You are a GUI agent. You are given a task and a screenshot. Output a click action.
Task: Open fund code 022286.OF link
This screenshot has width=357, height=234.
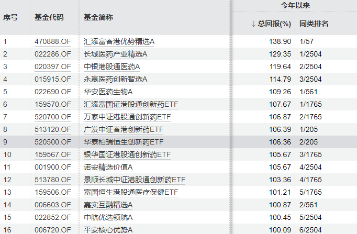tap(52, 54)
